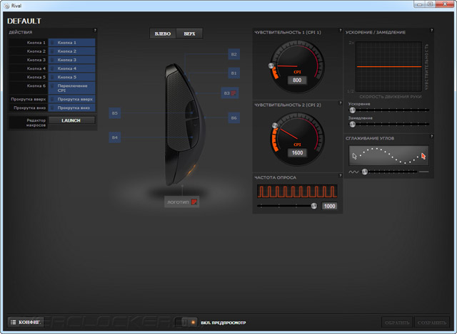Click the CPI 2 dial knob
Viewport: 457px width, 334px height.
[275, 125]
